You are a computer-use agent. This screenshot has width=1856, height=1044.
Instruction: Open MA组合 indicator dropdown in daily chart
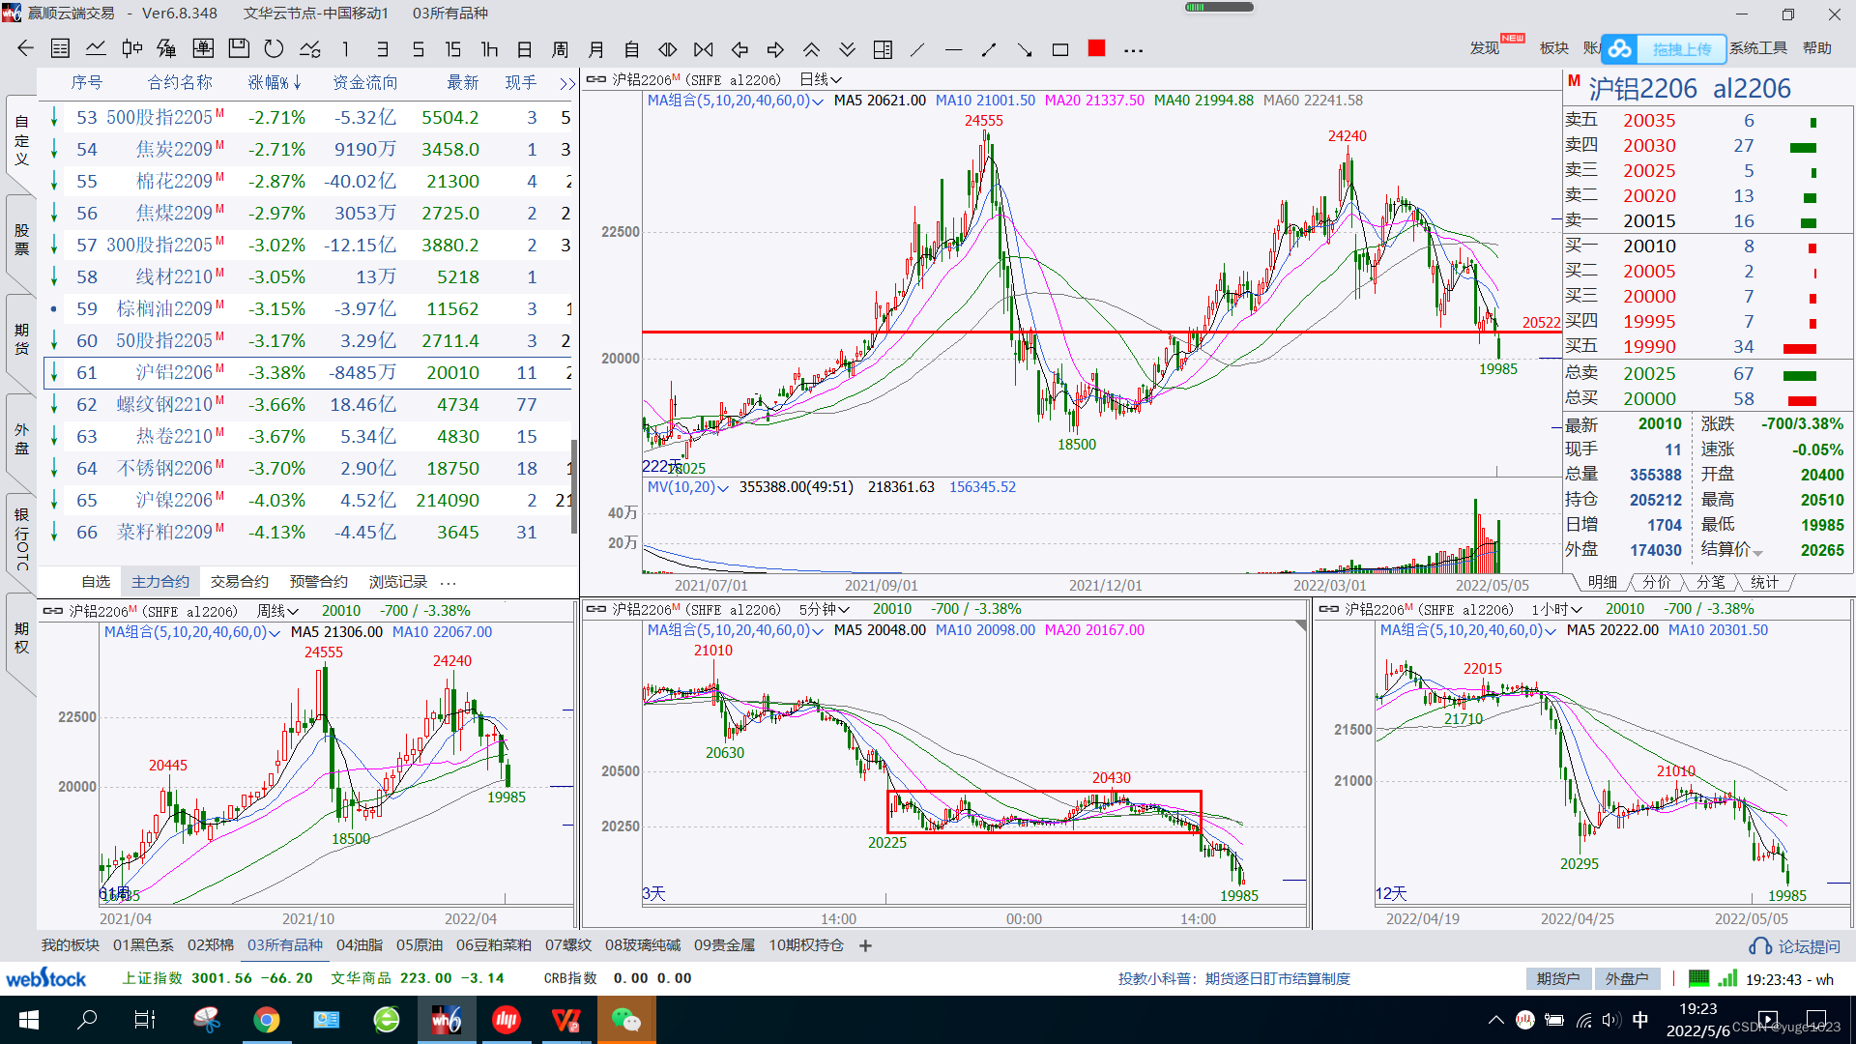click(x=735, y=101)
